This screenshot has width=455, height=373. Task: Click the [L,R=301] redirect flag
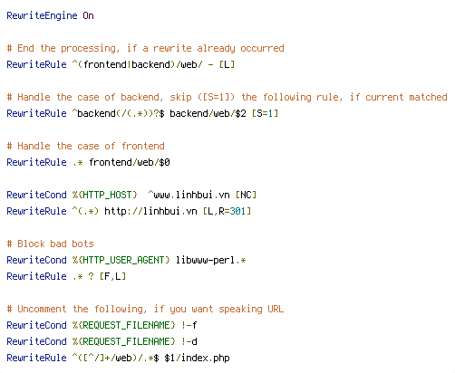coord(227,211)
